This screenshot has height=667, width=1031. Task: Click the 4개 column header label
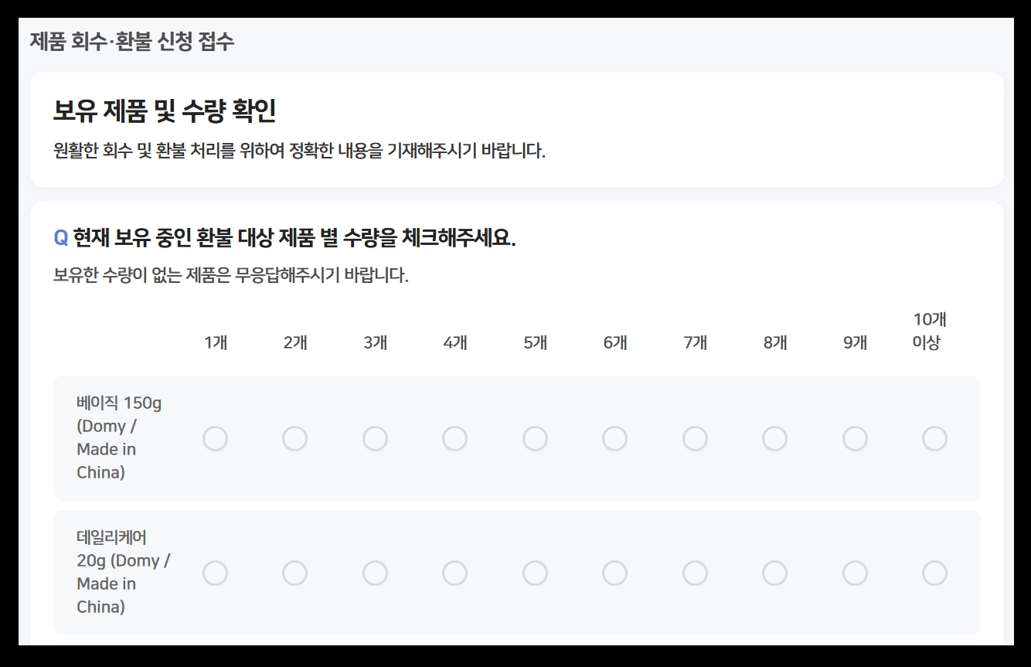(455, 341)
